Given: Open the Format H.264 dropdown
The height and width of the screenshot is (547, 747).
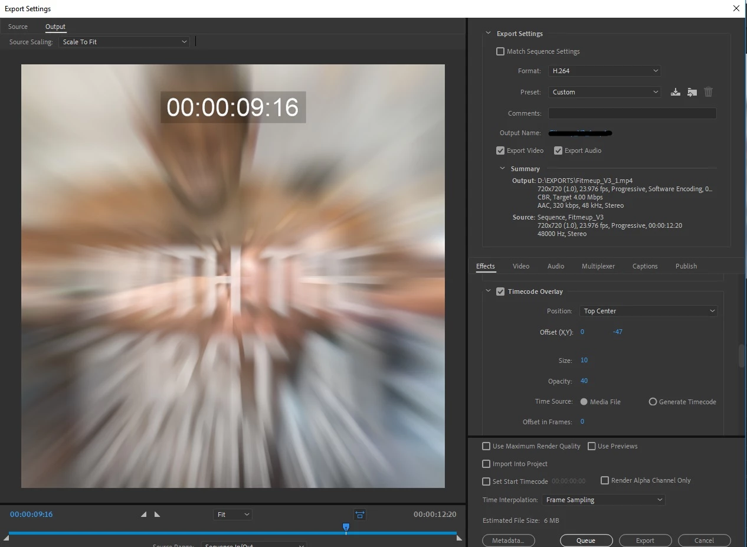Looking at the screenshot, I should pyautogui.click(x=604, y=71).
